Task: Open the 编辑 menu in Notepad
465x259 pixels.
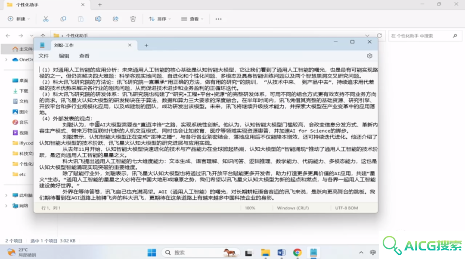Action: coord(64,56)
